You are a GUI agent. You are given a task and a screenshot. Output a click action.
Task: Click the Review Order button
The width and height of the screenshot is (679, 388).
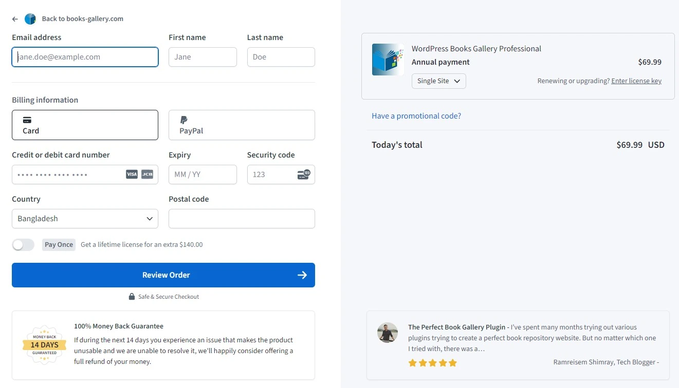click(163, 275)
